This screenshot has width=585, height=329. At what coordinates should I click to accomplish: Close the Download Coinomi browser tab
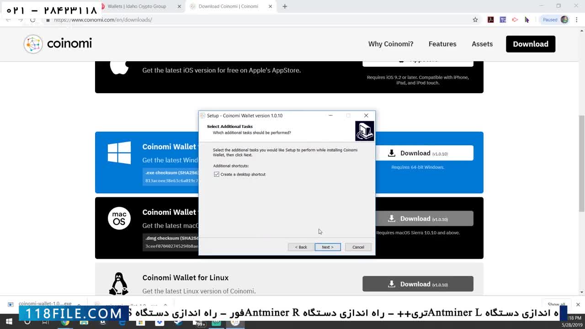271,6
